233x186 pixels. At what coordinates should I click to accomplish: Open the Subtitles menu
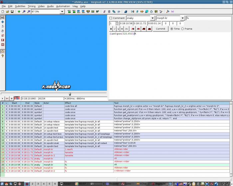tap(20, 6)
